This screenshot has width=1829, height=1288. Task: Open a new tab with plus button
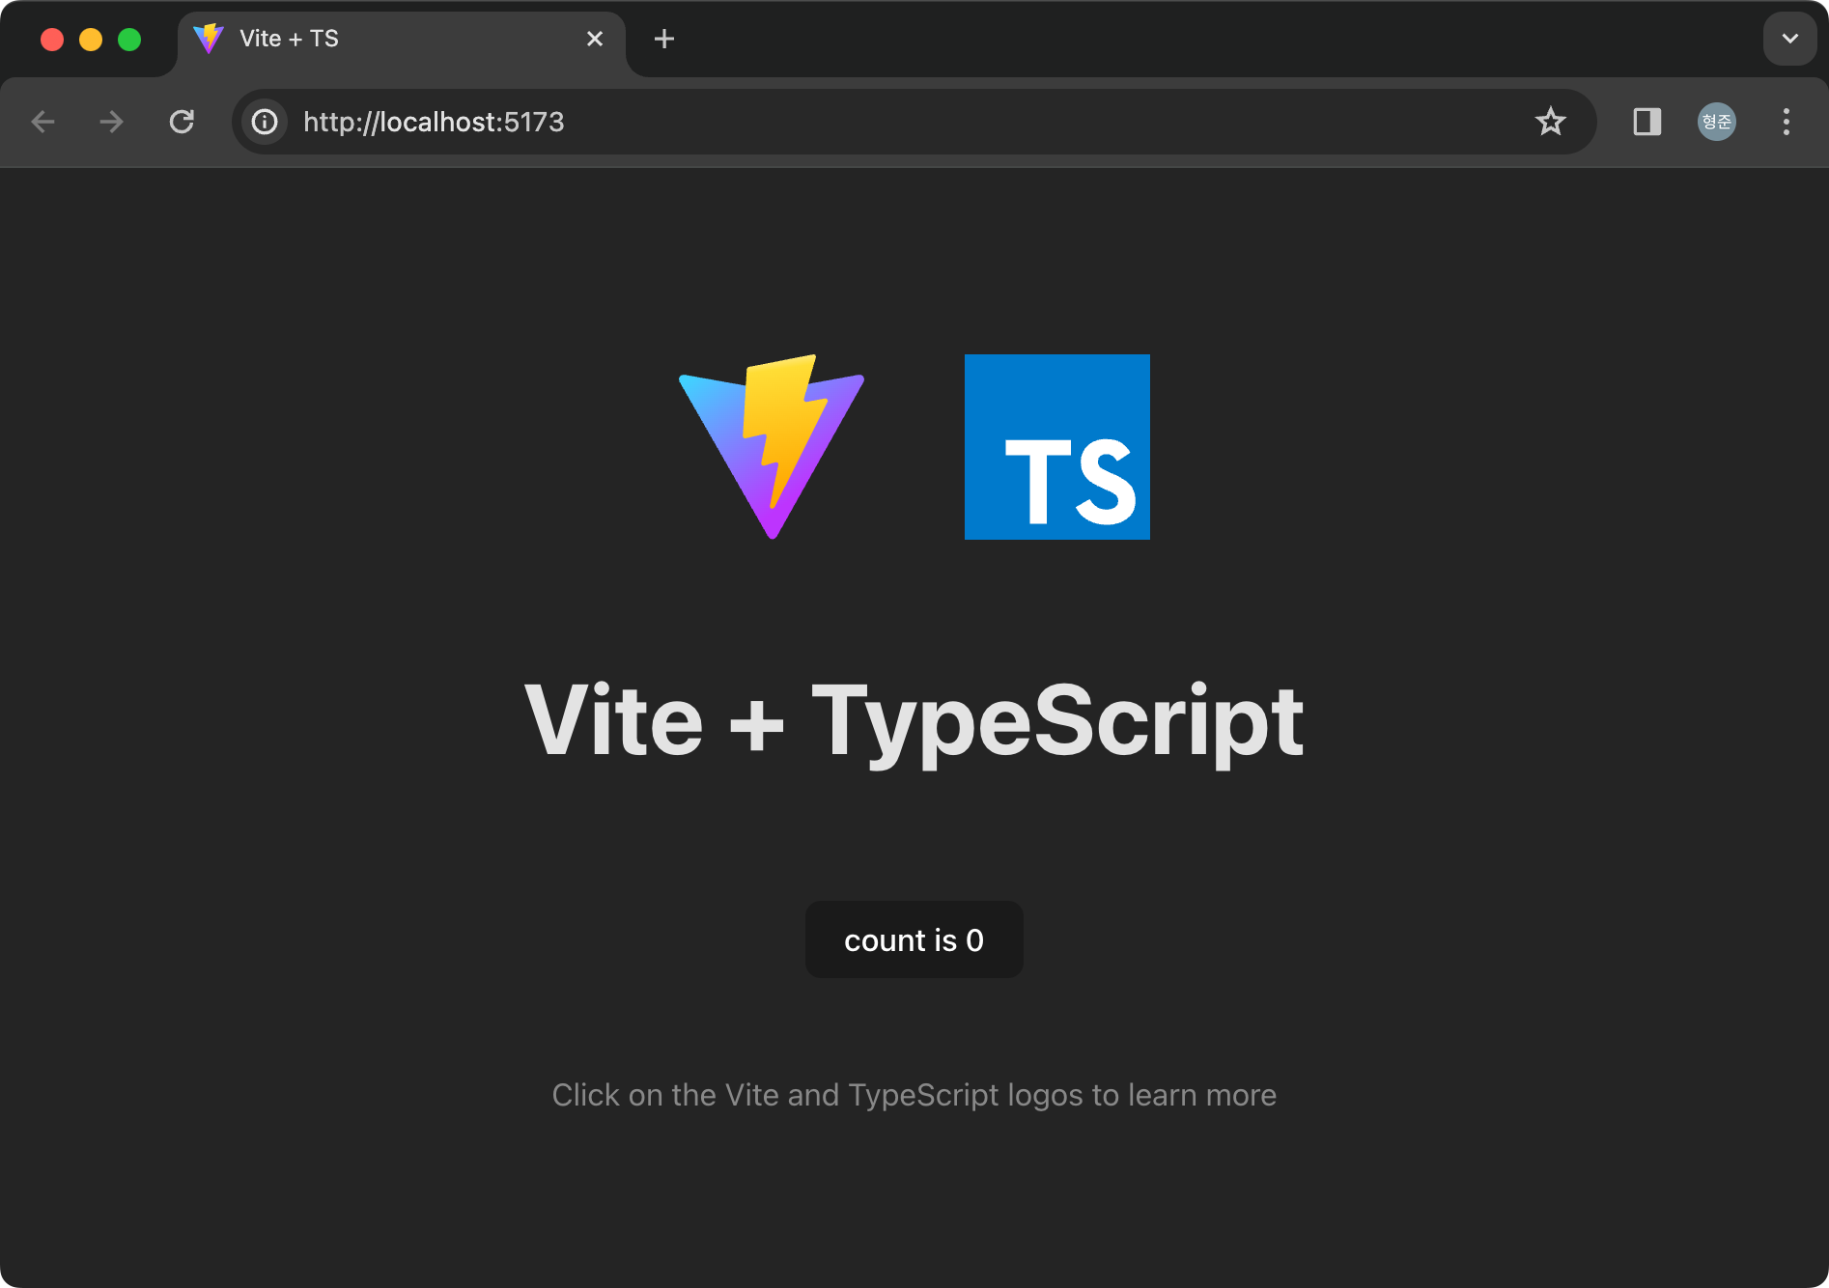point(664,39)
